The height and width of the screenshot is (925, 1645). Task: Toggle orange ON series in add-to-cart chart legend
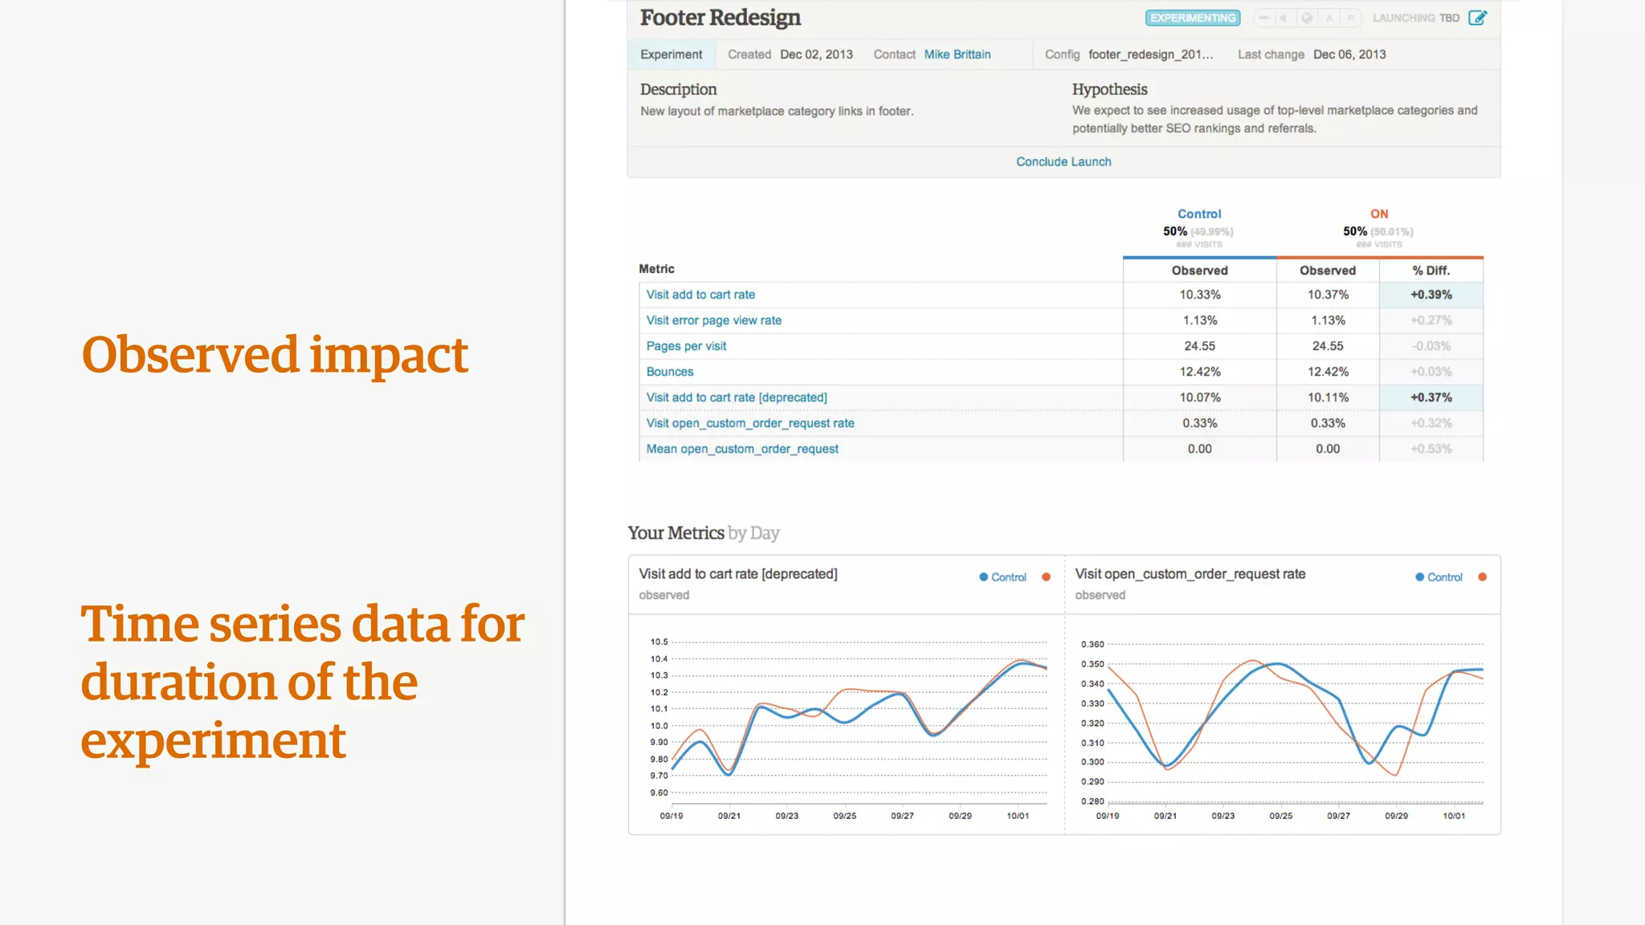coord(1046,577)
